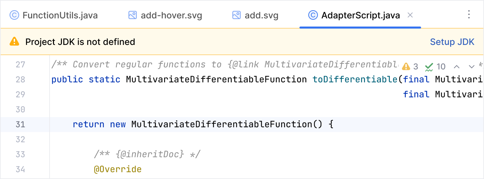Click line number 34 in the gutter
The width and height of the screenshot is (484, 179).
click(x=21, y=169)
